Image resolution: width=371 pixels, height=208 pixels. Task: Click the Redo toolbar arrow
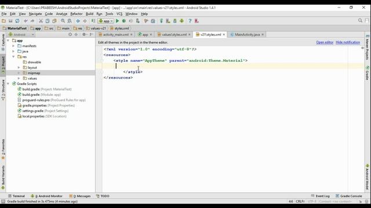(32, 21)
